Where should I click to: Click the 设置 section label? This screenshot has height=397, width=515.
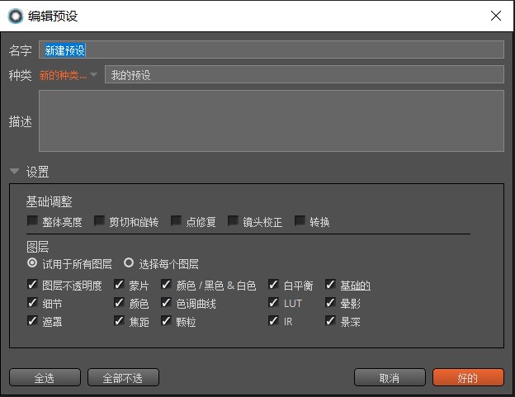pyautogui.click(x=38, y=172)
